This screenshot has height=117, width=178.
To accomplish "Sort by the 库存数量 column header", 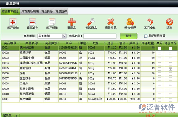I will pos(148,43).
